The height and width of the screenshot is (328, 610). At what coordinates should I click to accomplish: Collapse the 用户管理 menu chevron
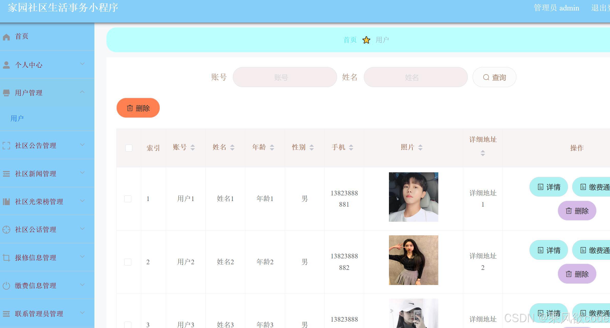82,92
